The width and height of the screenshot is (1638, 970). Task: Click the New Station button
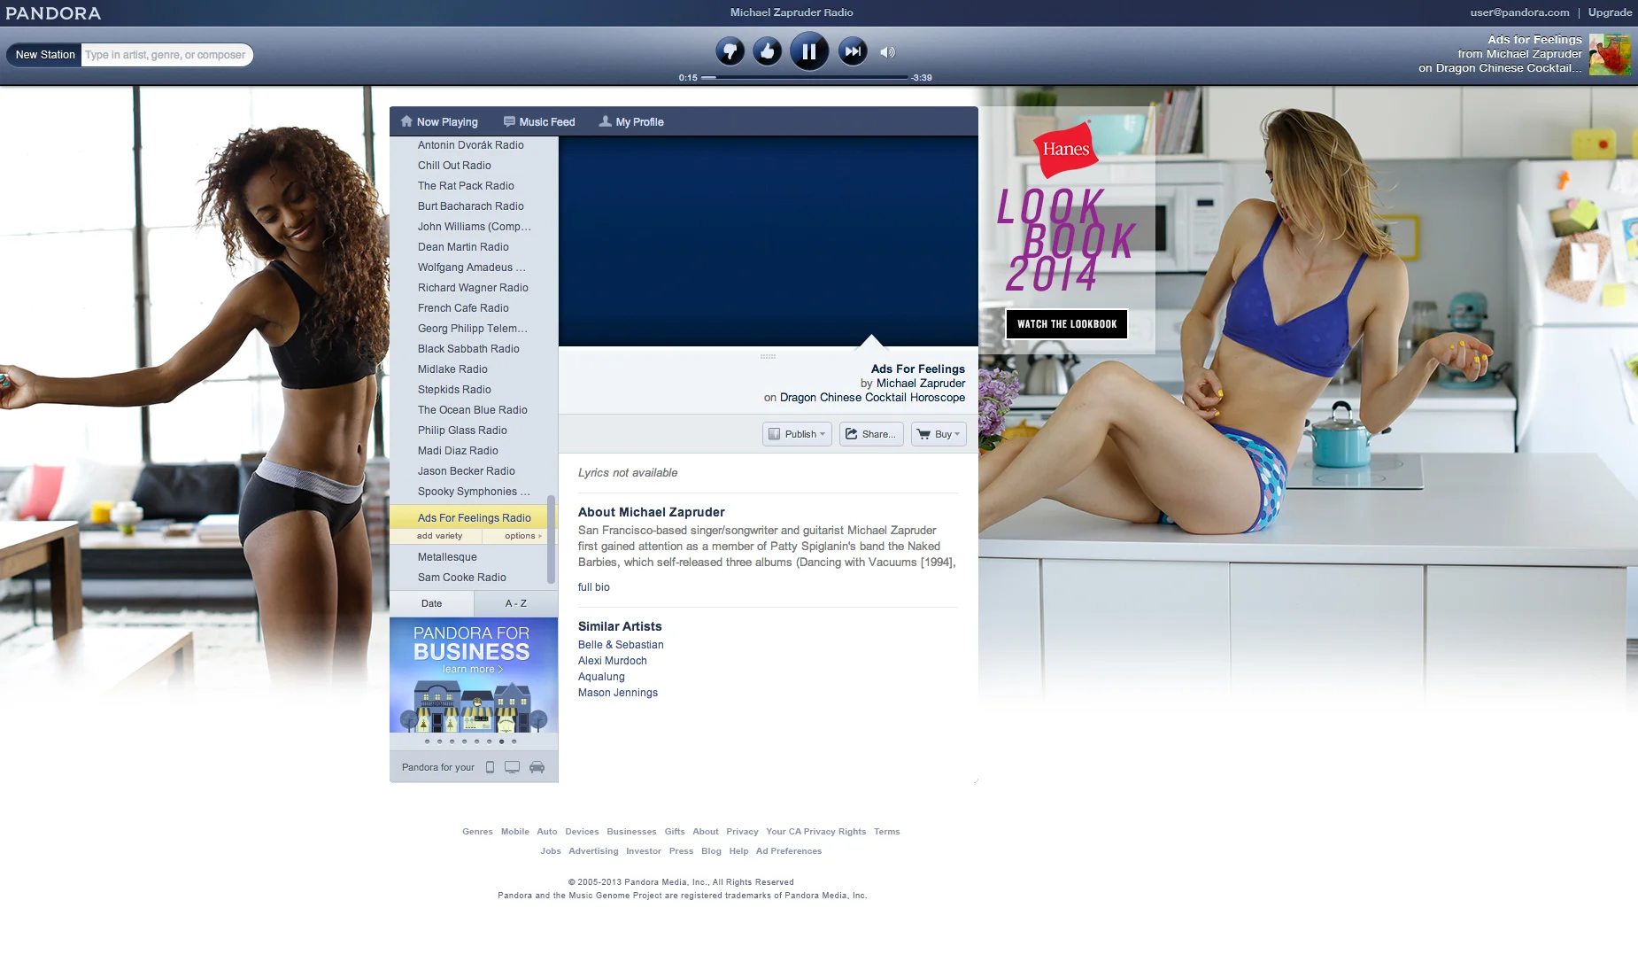45,55
